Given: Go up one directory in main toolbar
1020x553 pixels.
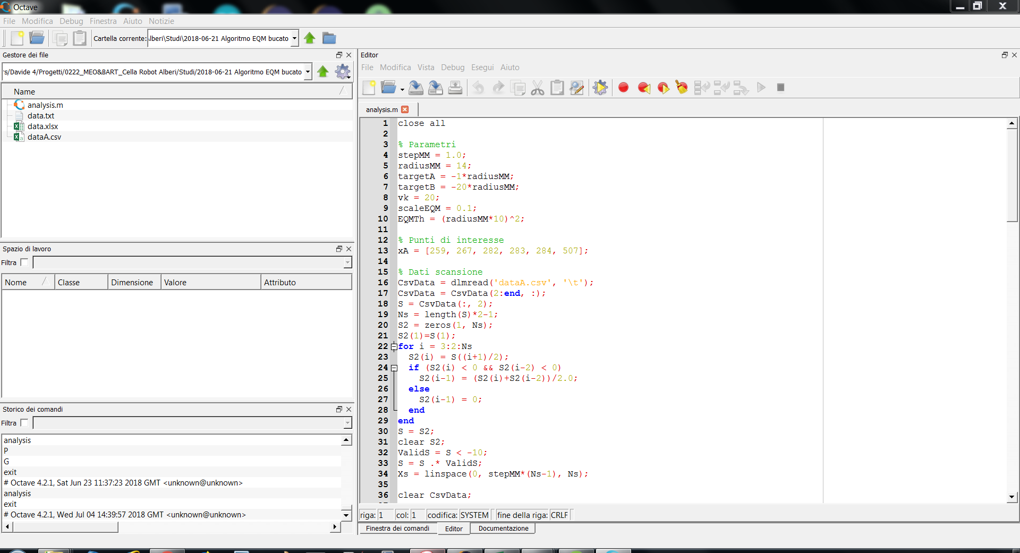Looking at the screenshot, I should pyautogui.click(x=310, y=38).
